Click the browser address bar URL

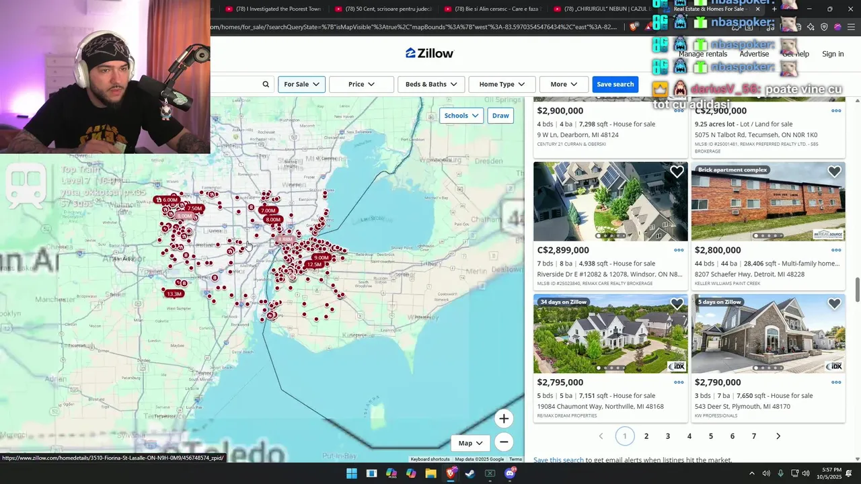(x=413, y=27)
